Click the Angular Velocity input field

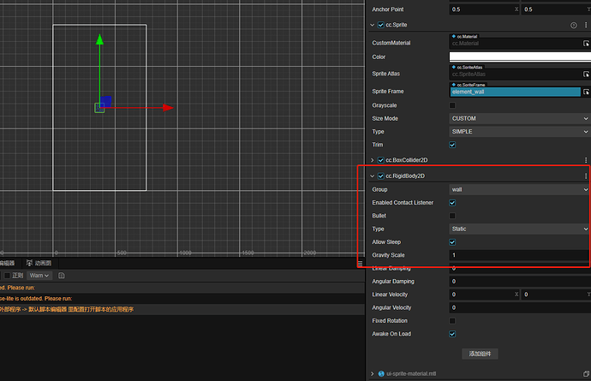point(520,307)
